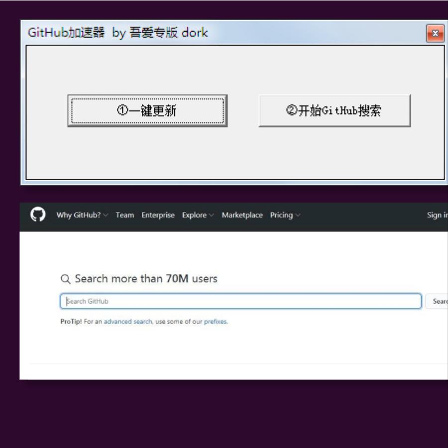Select the Enterprise menu item
Image resolution: width=448 pixels, height=448 pixels.
[x=158, y=215]
